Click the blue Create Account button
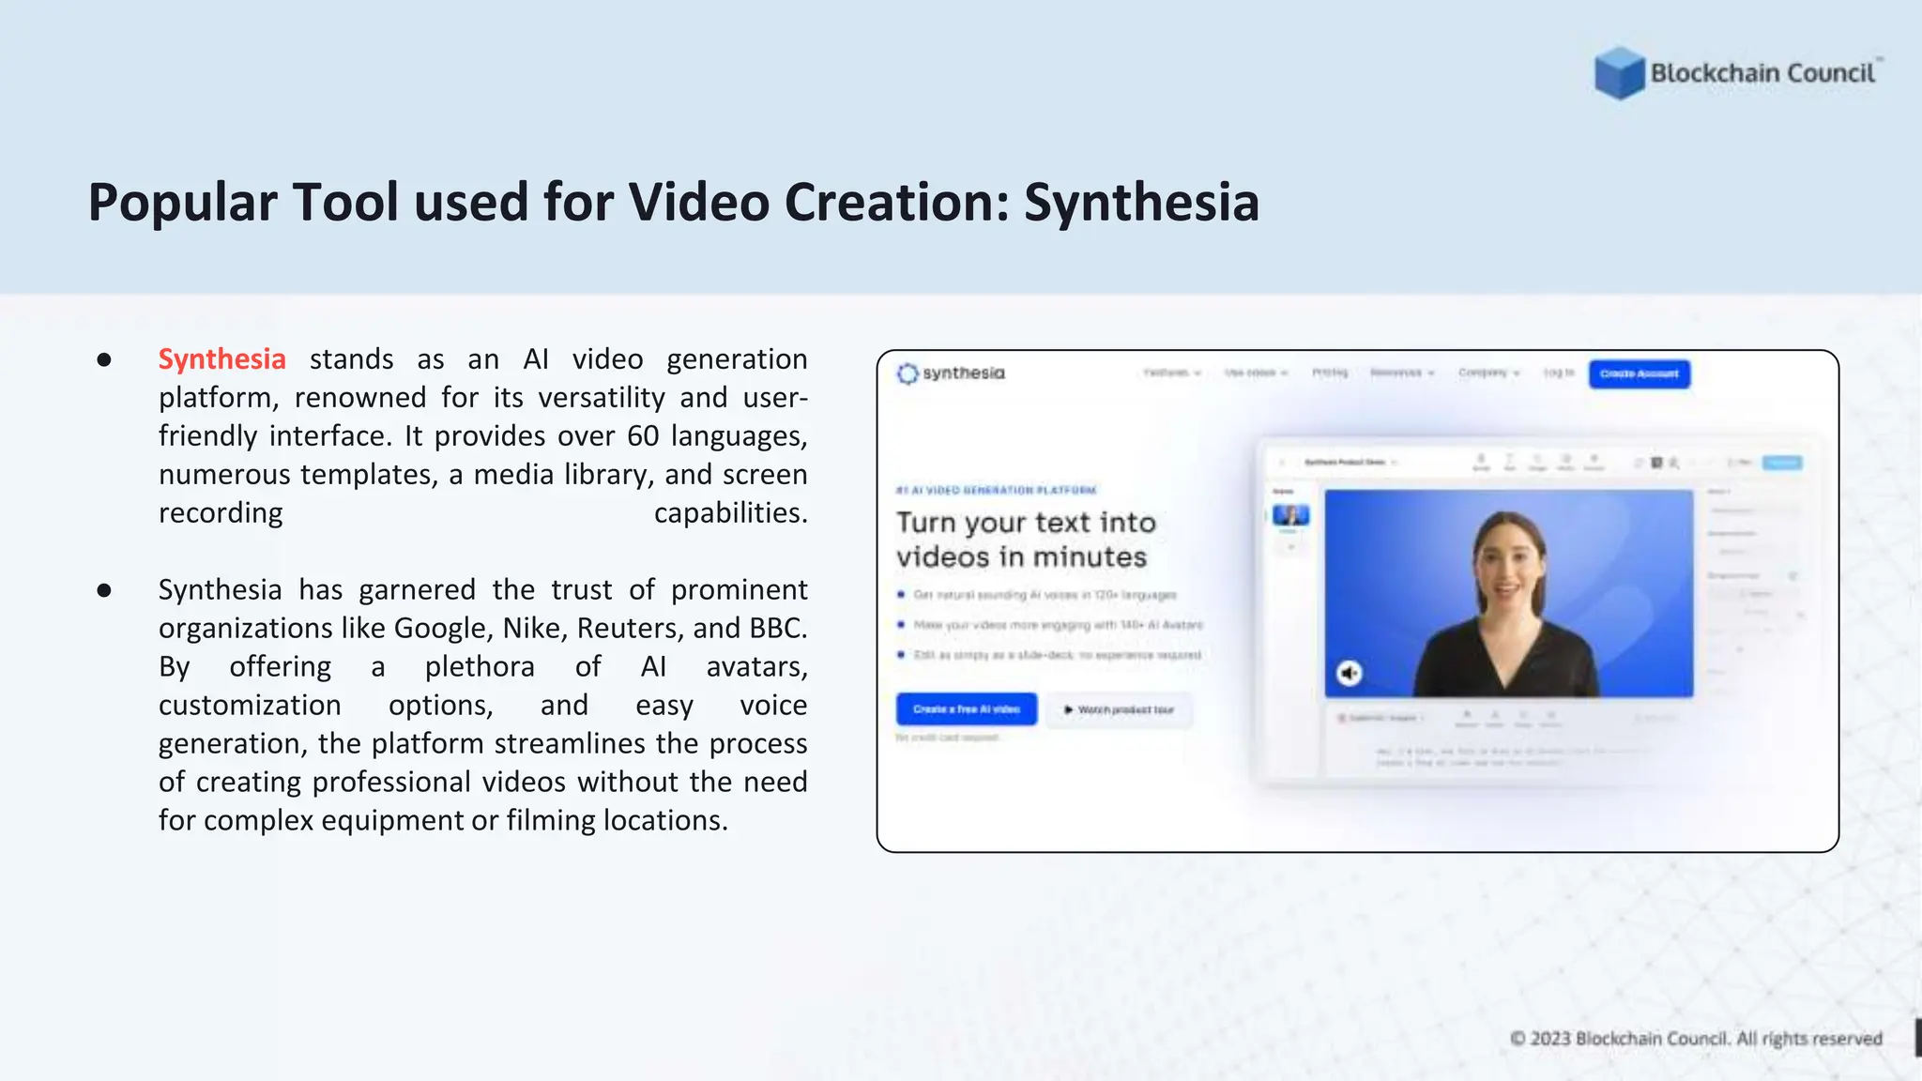1922x1081 pixels. pyautogui.click(x=1640, y=373)
